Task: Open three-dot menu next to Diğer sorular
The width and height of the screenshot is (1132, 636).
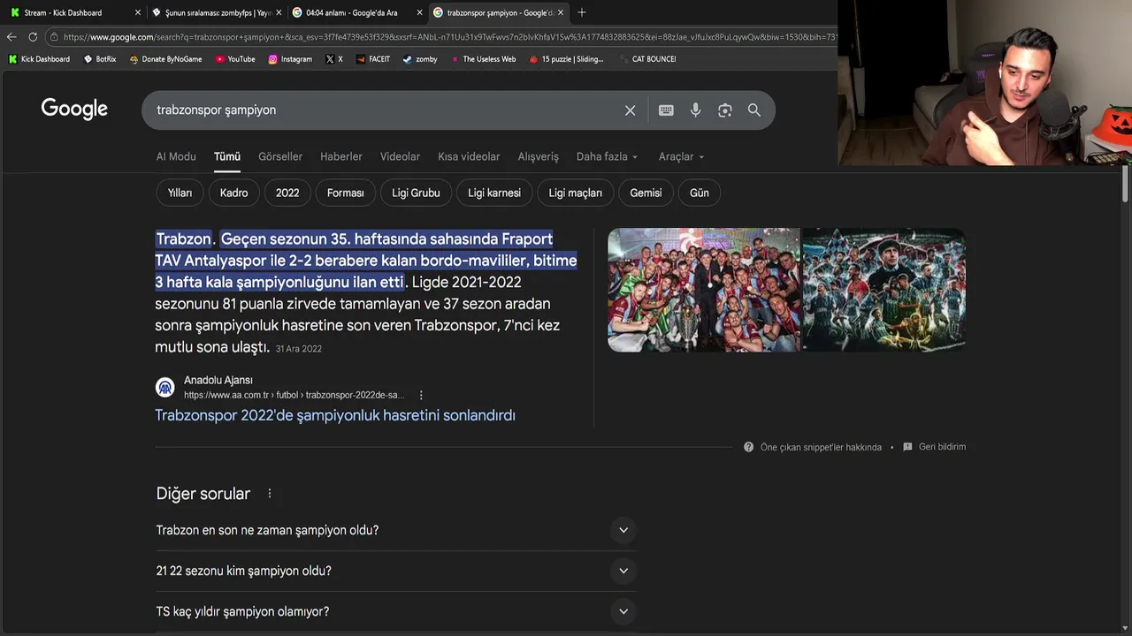Action: (270, 494)
